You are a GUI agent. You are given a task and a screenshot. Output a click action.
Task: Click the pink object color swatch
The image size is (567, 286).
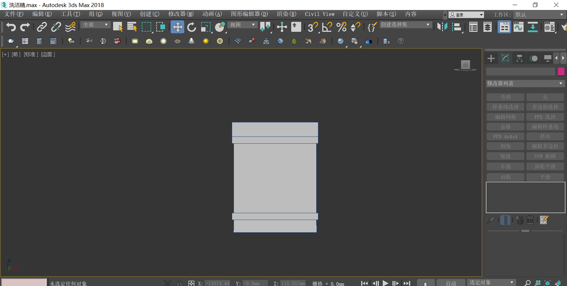pos(561,71)
